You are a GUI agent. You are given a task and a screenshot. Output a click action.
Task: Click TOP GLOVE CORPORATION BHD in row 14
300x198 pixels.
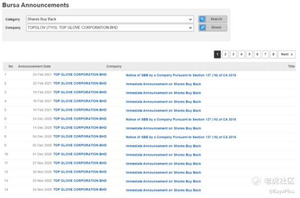(x=80, y=190)
